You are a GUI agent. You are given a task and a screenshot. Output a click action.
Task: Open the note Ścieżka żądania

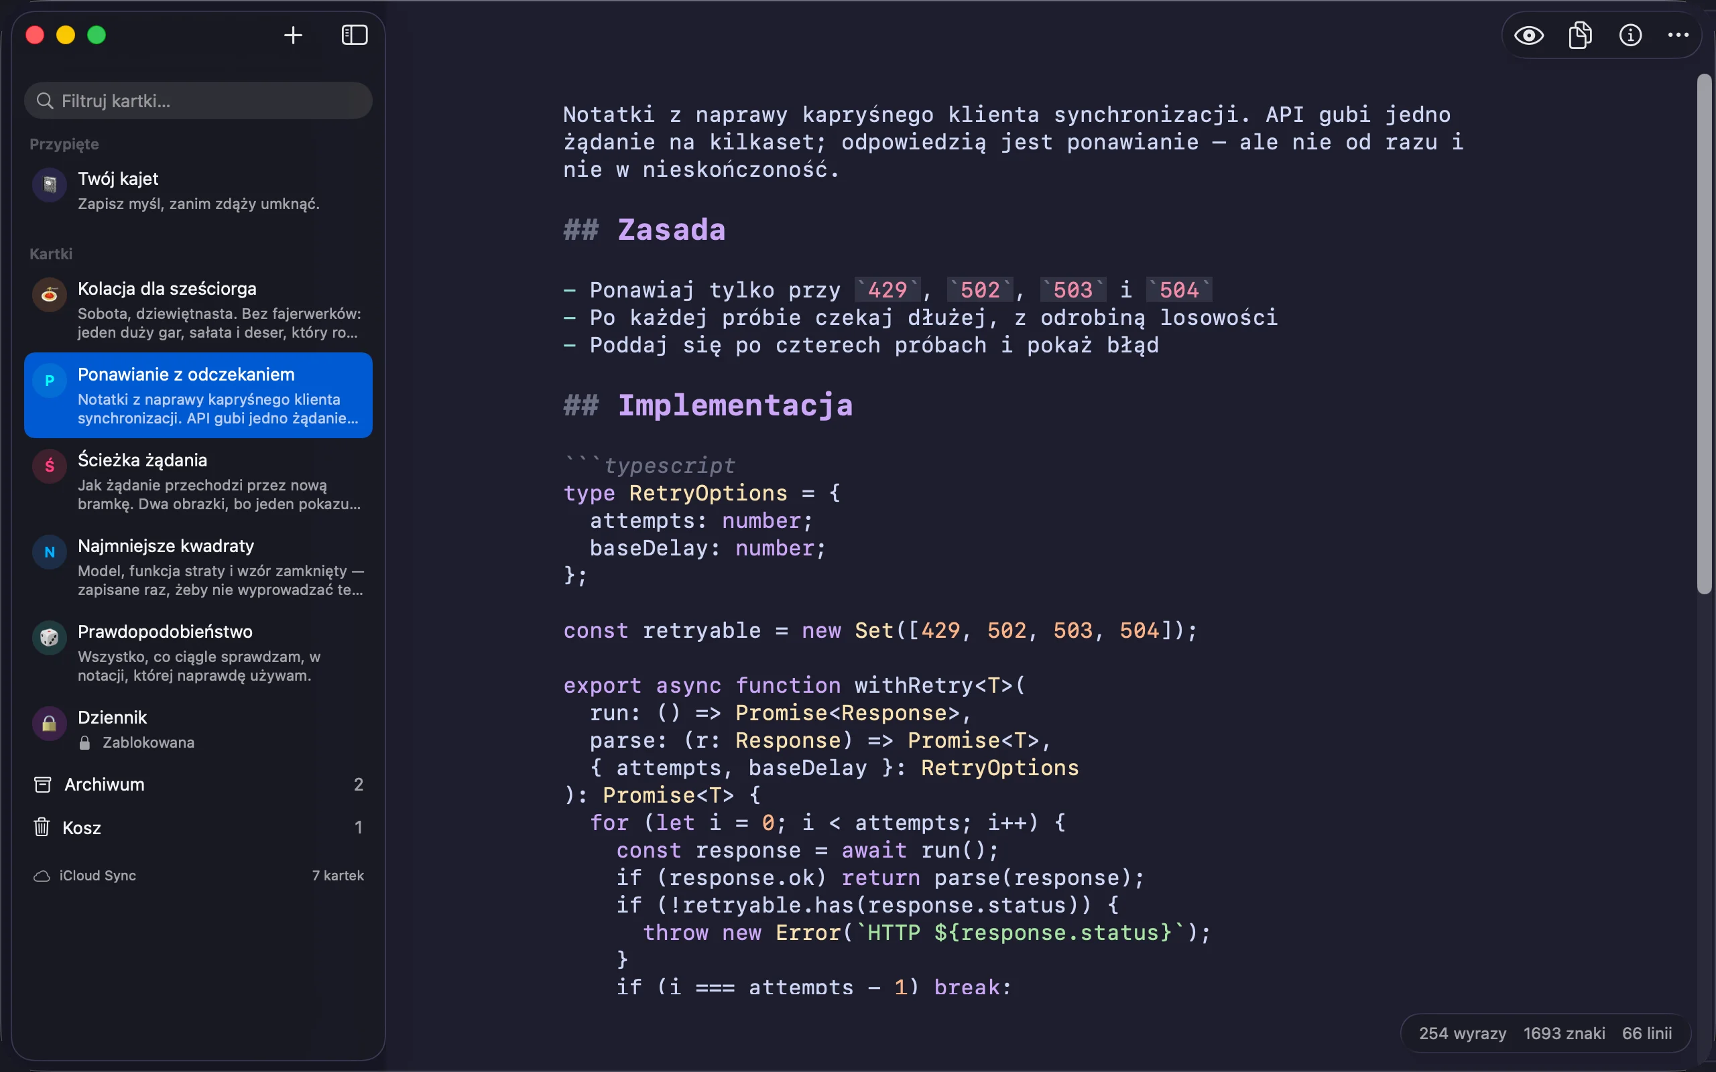(x=198, y=482)
